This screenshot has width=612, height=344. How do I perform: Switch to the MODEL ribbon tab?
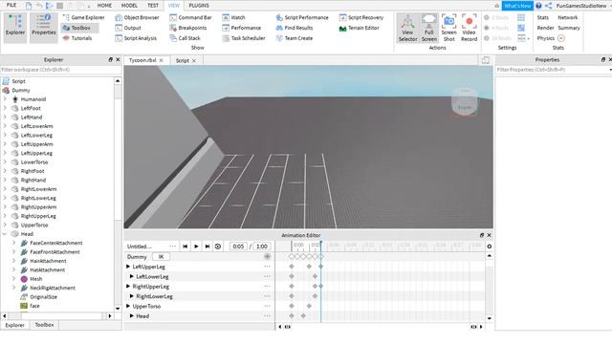coord(129,6)
